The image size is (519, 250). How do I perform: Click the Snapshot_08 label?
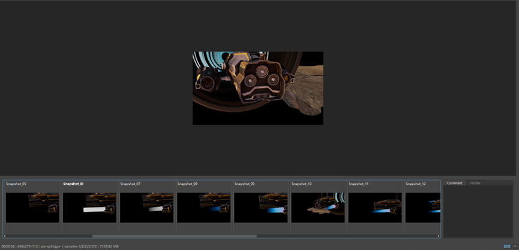pos(187,184)
